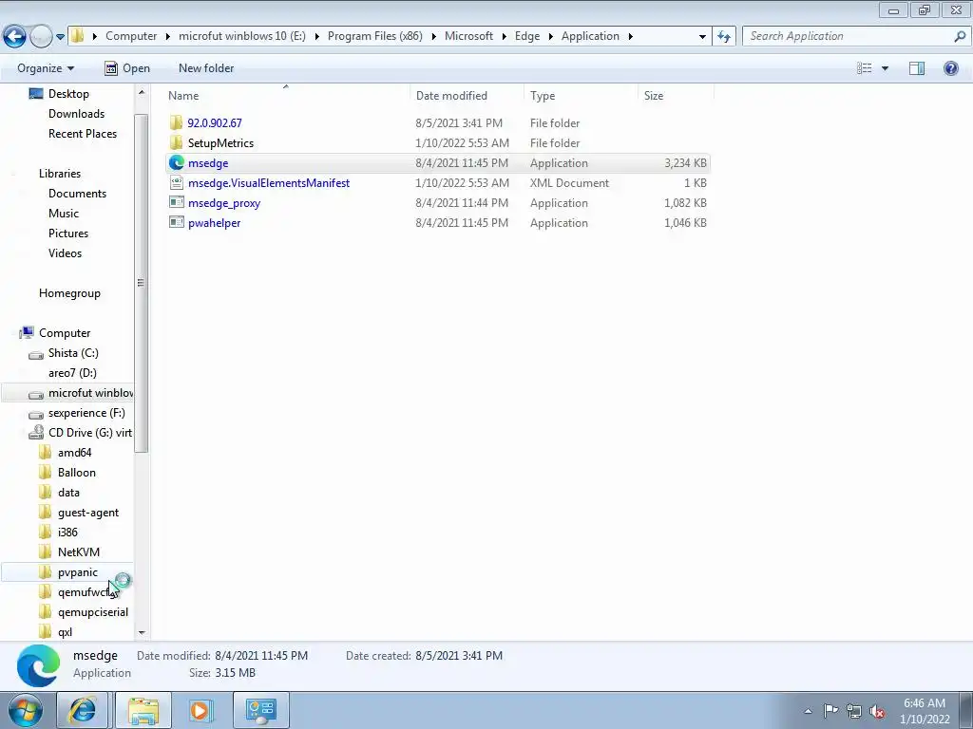Open the Organize menu
This screenshot has height=729, width=973.
[x=46, y=68]
